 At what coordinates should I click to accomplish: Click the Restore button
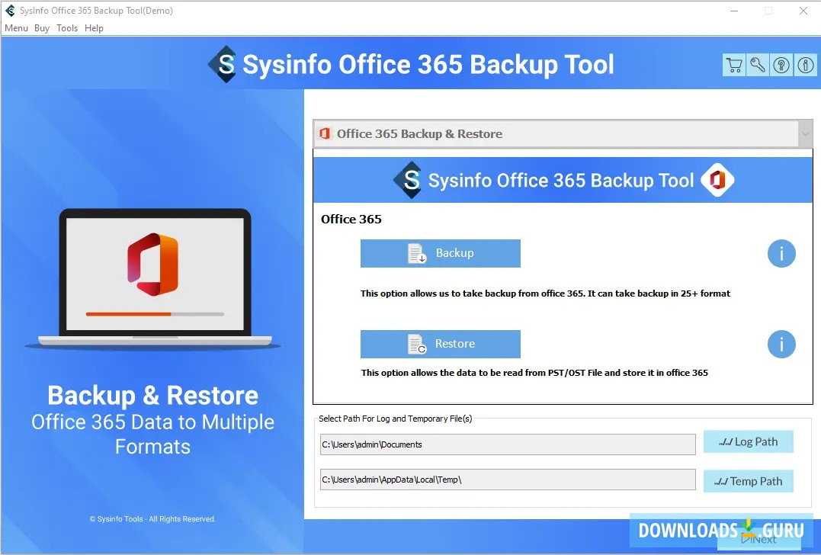(441, 344)
